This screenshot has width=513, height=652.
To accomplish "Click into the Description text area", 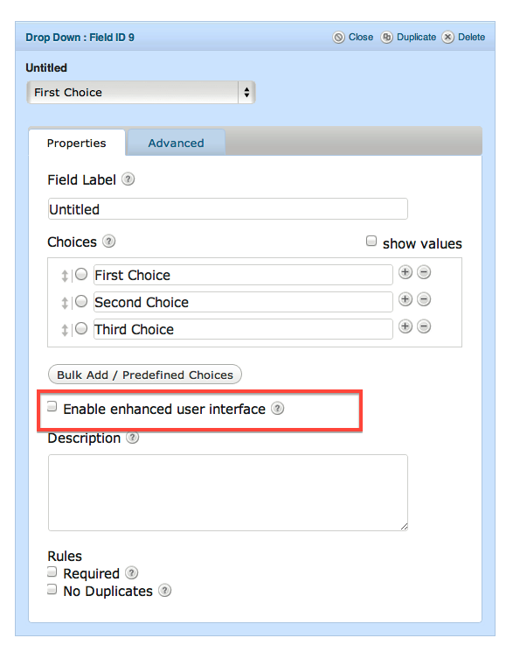I will point(227,493).
